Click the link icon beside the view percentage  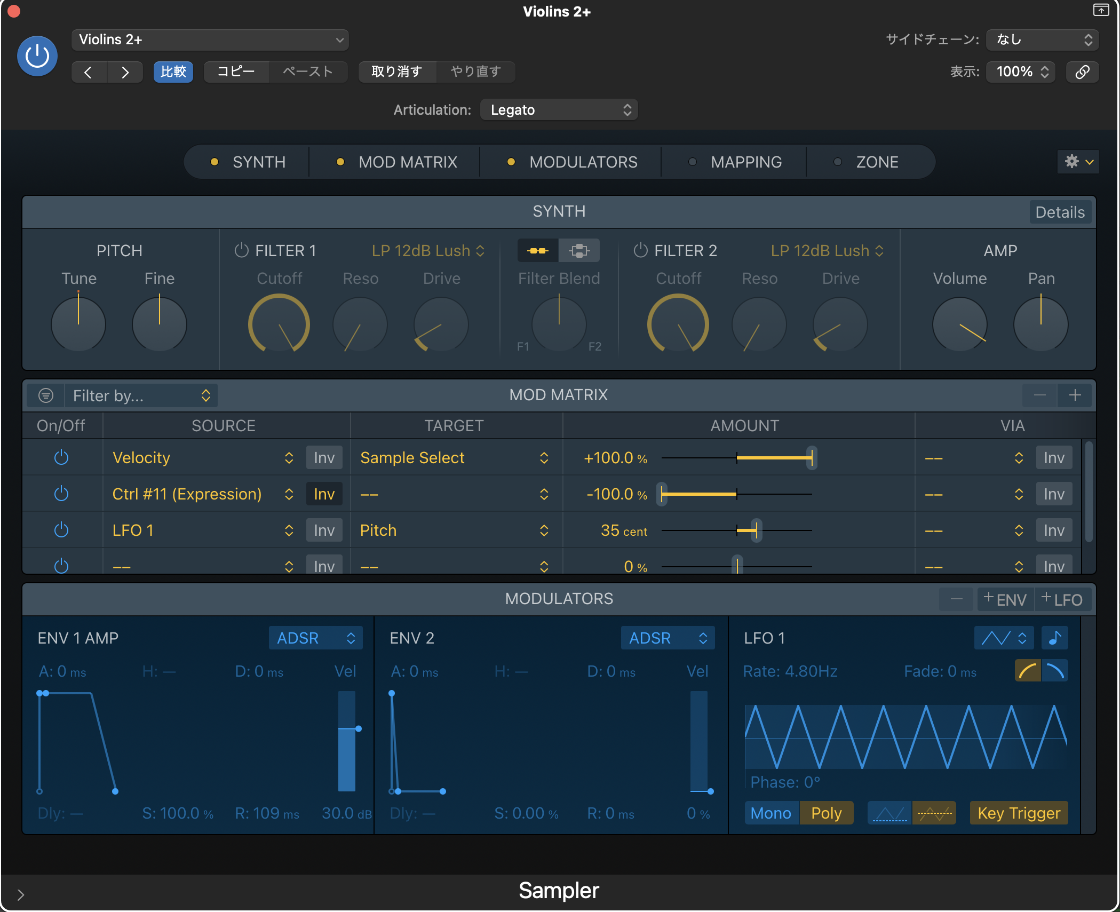click(1082, 72)
